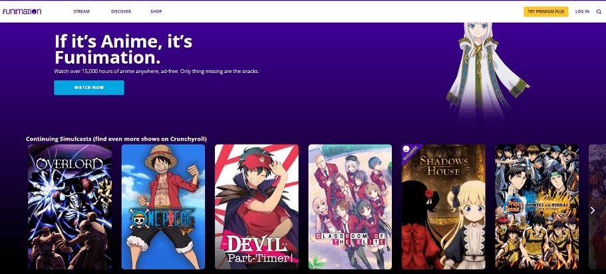
Task: Open the Discover menu
Action: click(121, 12)
